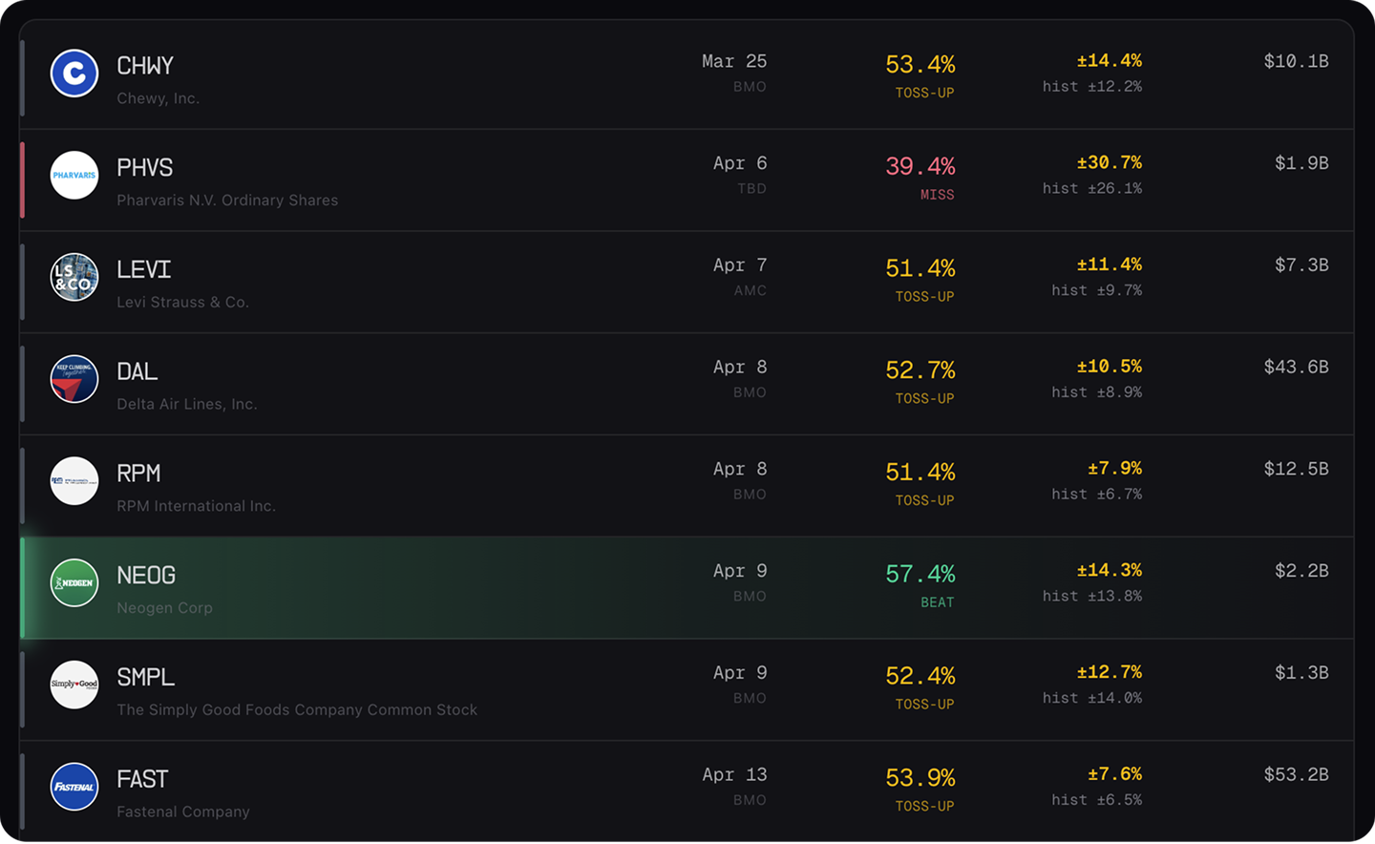
Task: Click the $53.2B market cap value
Action: [1296, 774]
